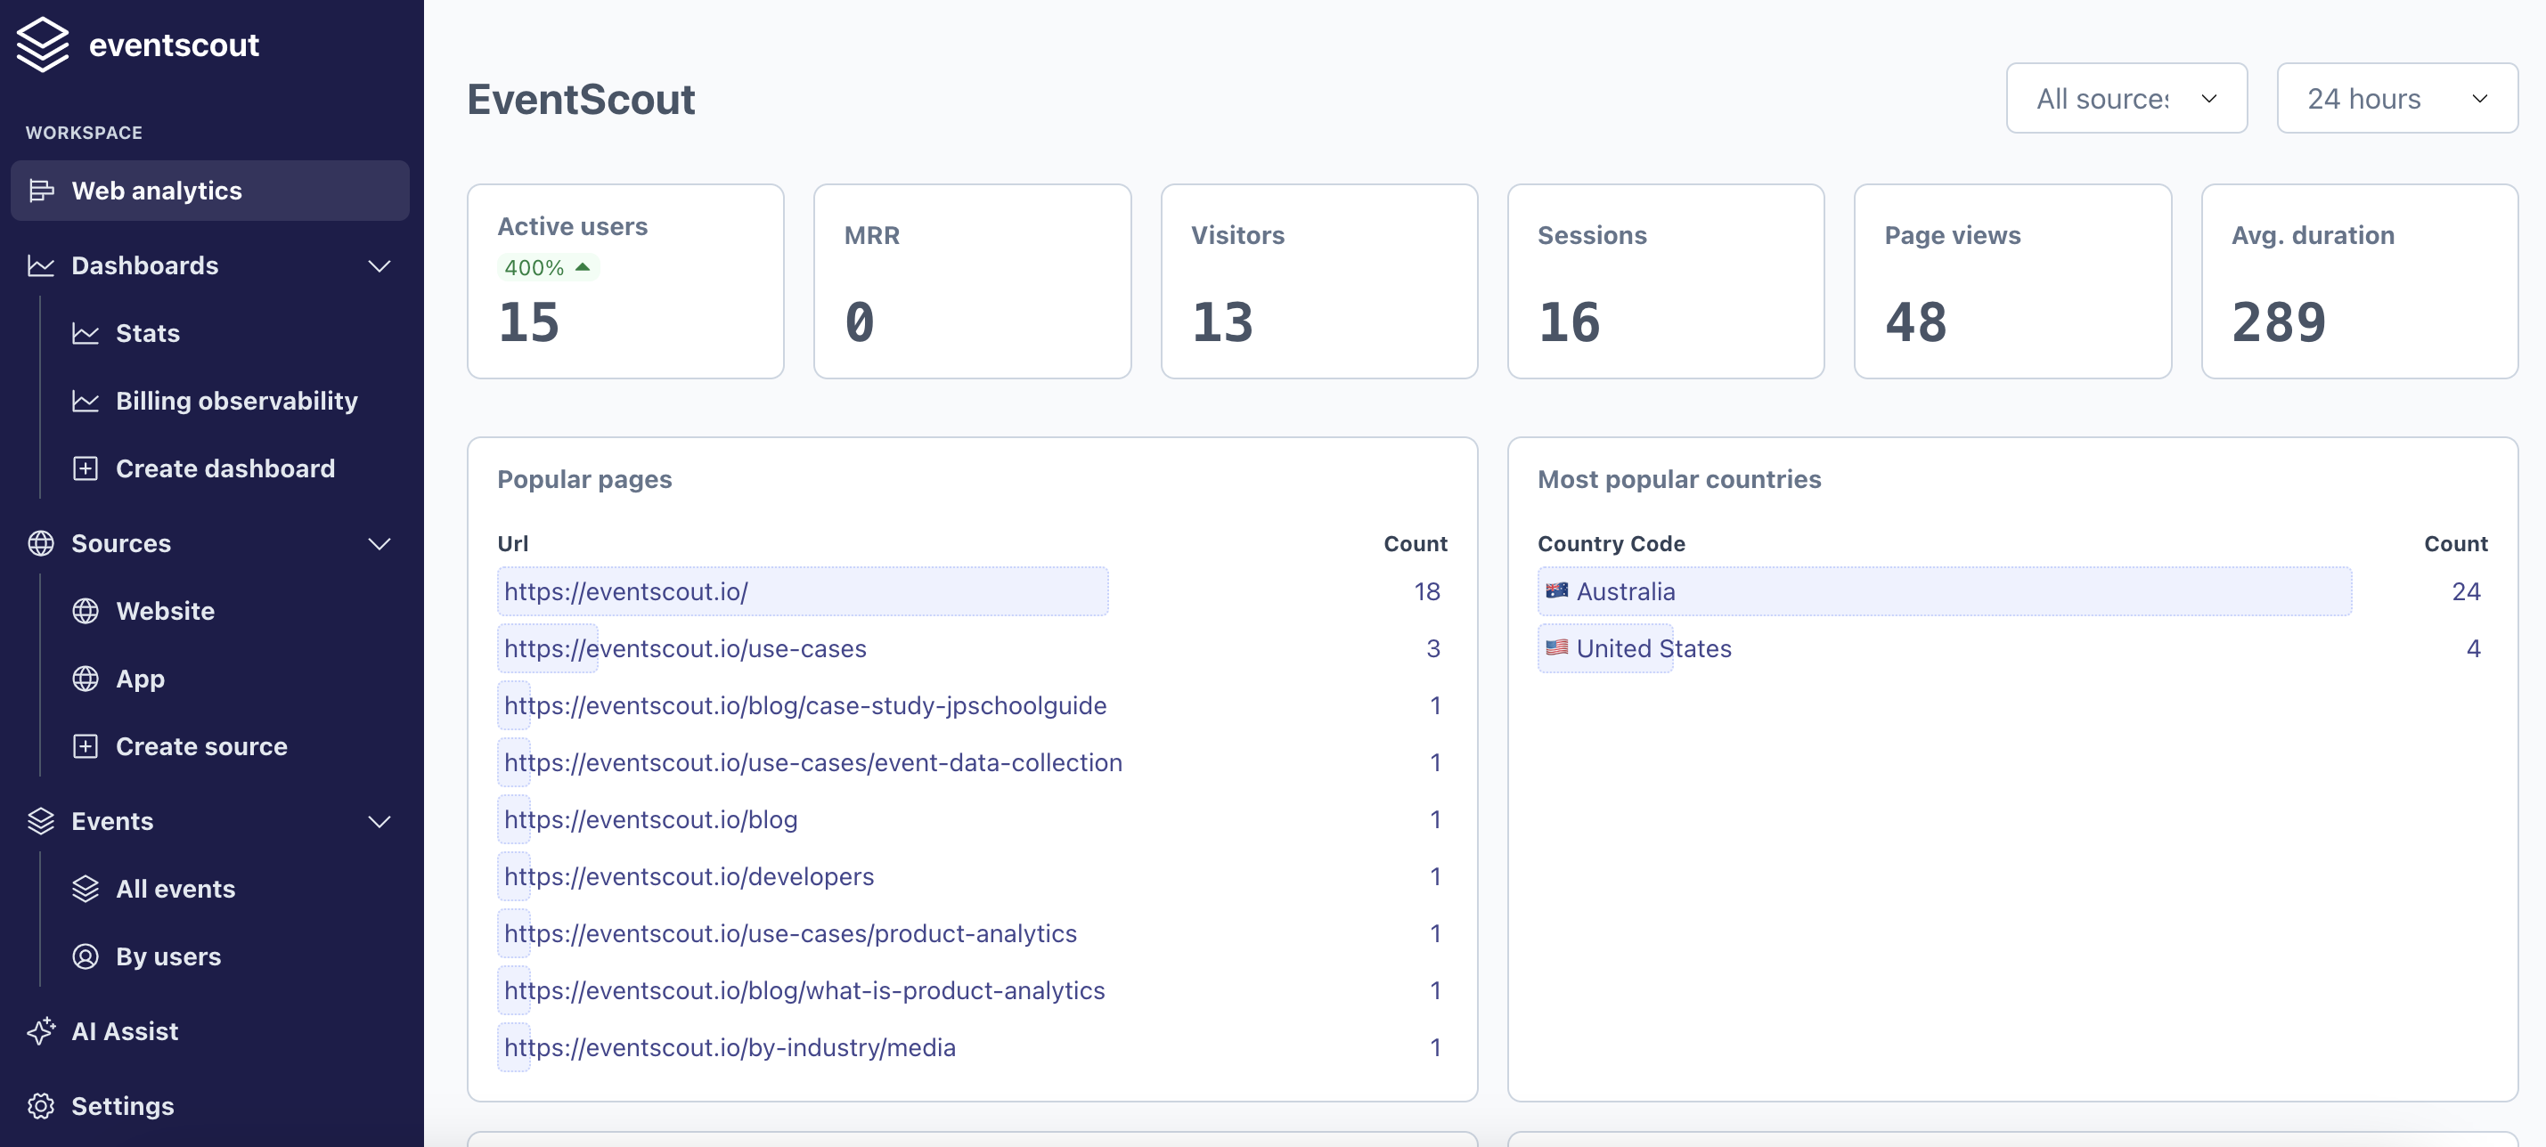The width and height of the screenshot is (2546, 1147).
Task: Click the AI Assist sparkle icon
Action: pos(42,1031)
